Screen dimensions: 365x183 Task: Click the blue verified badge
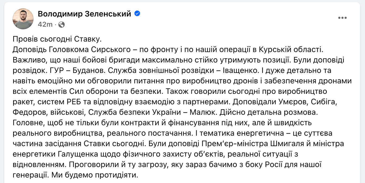coord(137,14)
